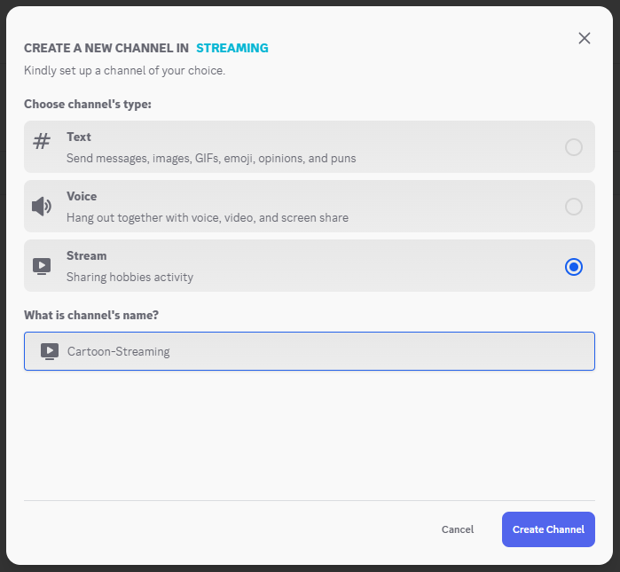The height and width of the screenshot is (572, 620).
Task: Click 'Send messages, images, GIFs' description text
Action: [211, 159]
